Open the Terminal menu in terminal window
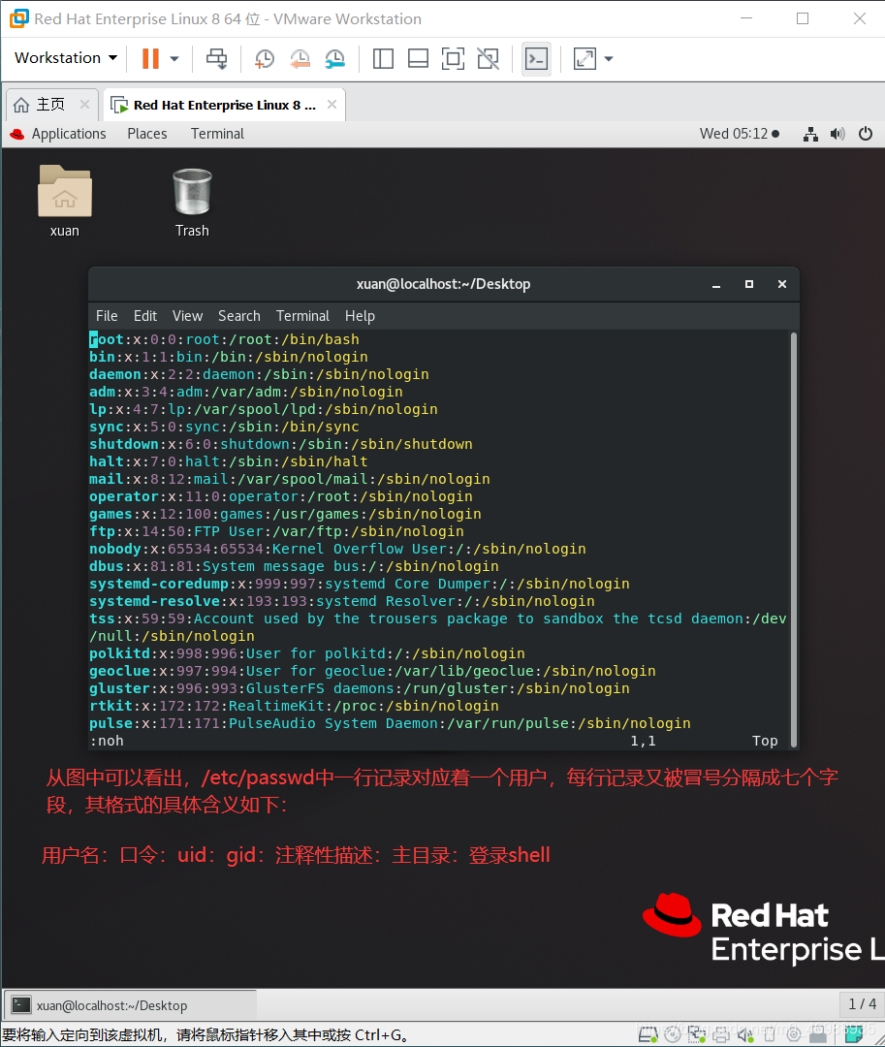 (x=302, y=316)
